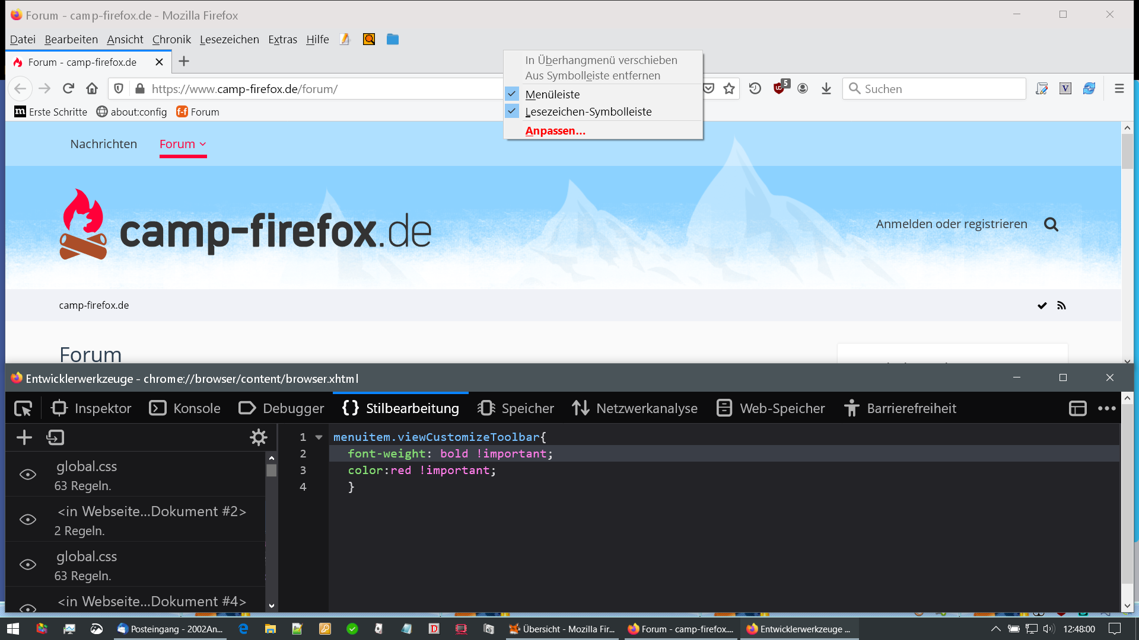This screenshot has height=640, width=1139.
Task: Hide the Webseite Dokument #2 stylesheet
Action: [x=28, y=520]
